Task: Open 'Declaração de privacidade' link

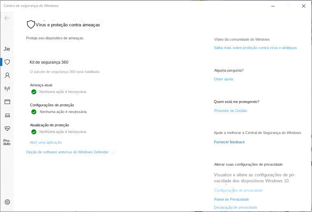Action: (236, 207)
